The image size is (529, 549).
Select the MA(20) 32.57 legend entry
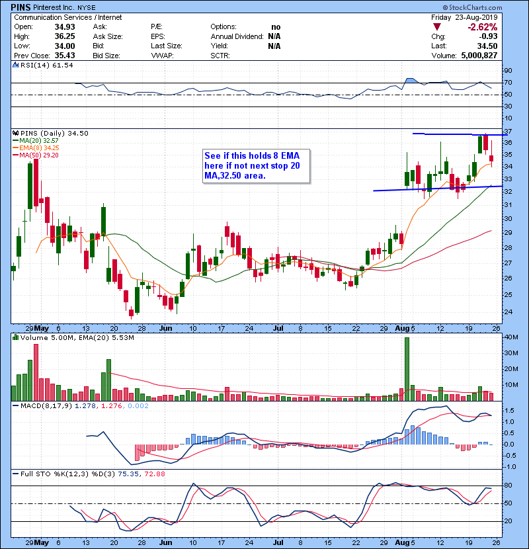[x=36, y=140]
